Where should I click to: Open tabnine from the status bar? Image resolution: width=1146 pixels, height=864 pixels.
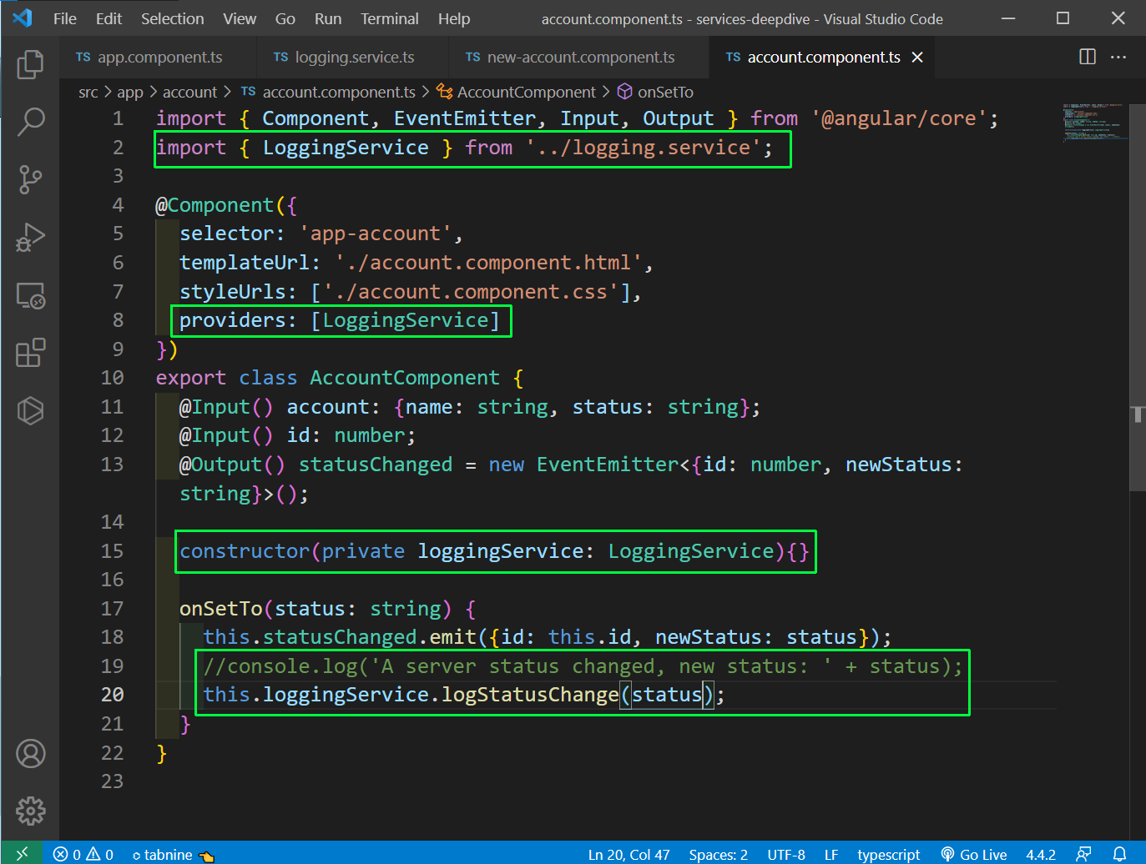(167, 854)
